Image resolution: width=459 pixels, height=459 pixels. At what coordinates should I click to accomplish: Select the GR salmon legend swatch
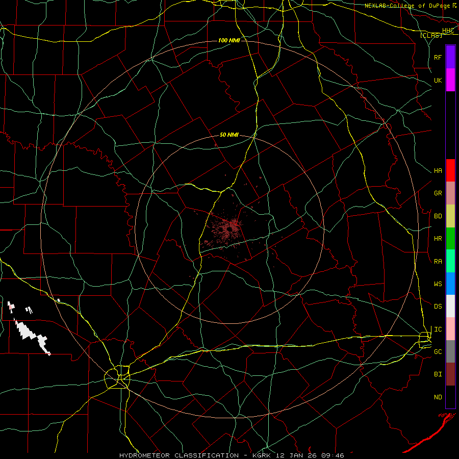[450, 193]
